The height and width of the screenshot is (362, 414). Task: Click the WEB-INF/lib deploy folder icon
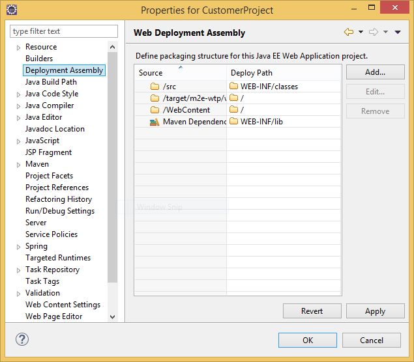click(x=233, y=121)
